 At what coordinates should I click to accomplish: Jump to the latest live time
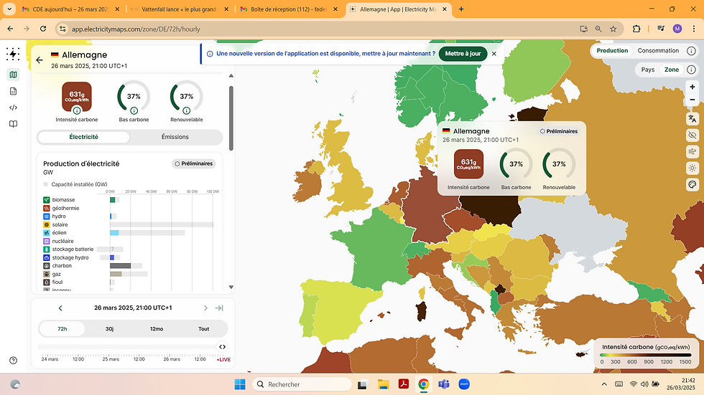point(219,308)
